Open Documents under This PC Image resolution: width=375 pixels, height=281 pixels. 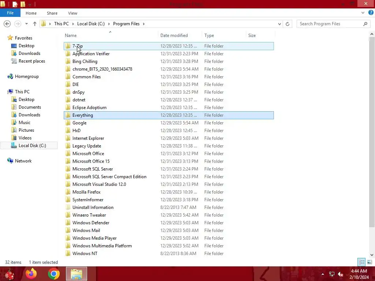point(30,107)
